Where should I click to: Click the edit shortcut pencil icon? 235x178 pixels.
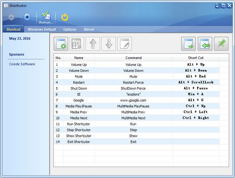pyautogui.click(x=125, y=44)
